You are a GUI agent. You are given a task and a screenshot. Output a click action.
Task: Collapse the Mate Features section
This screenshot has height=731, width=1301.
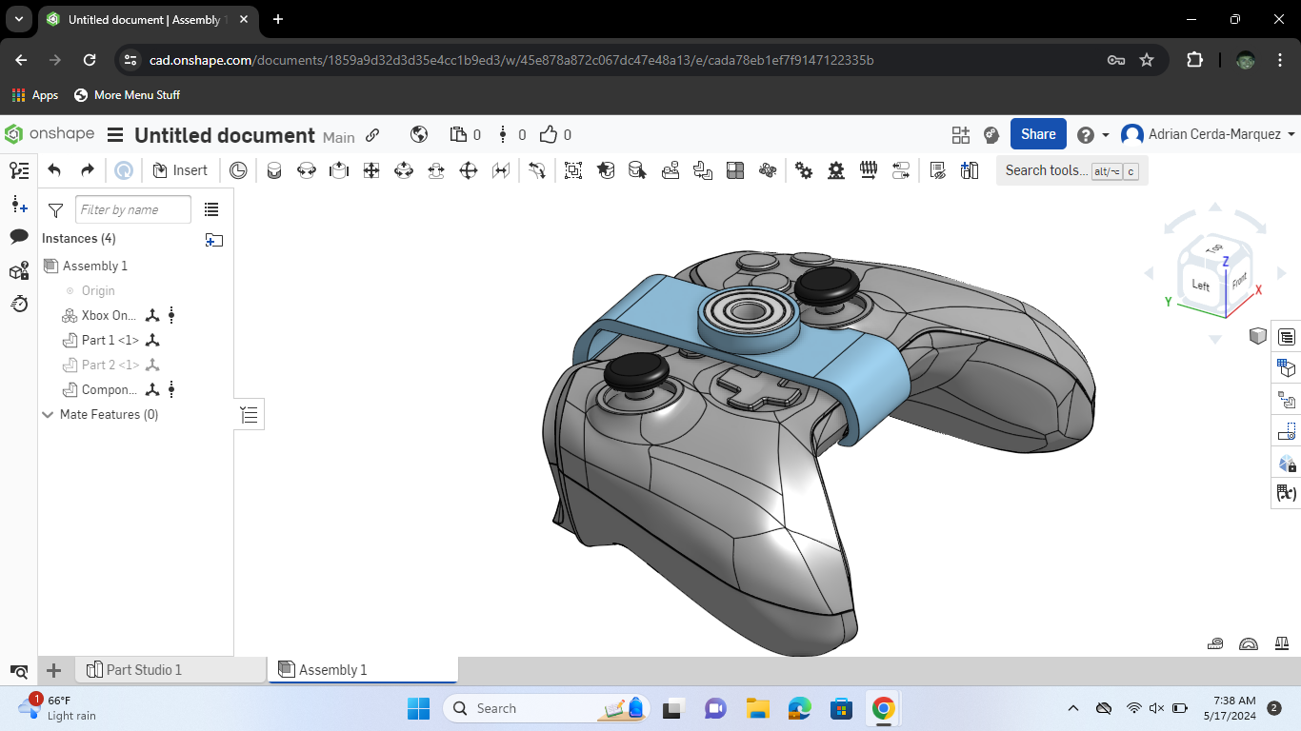pyautogui.click(x=48, y=414)
